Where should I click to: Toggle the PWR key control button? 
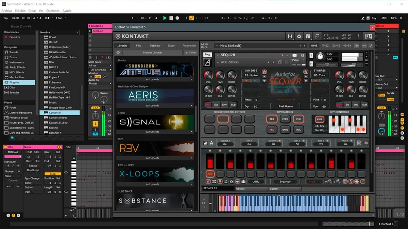pos(320,120)
